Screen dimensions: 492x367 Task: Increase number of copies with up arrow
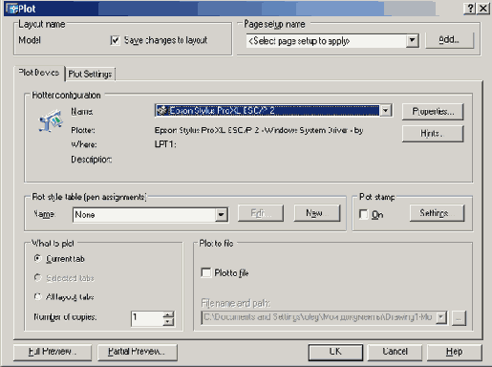click(168, 314)
